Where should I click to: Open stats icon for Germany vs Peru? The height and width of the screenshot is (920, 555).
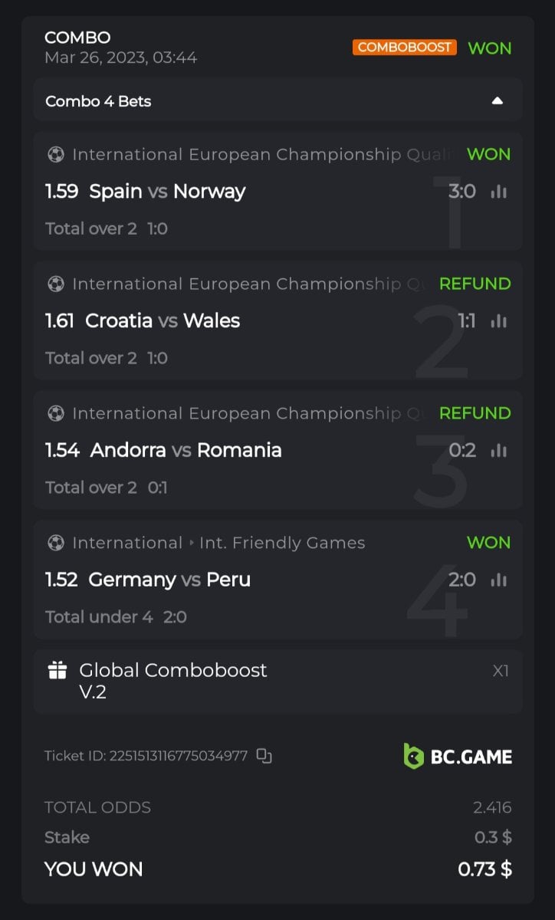pyautogui.click(x=499, y=580)
